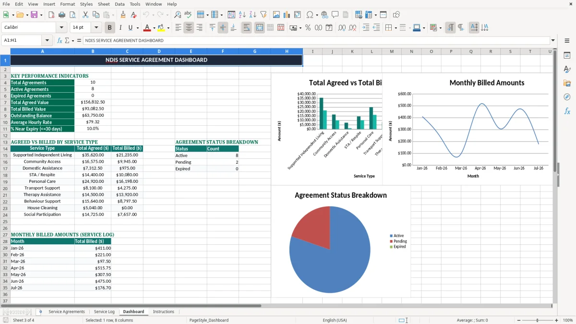Expand the formula bar
The width and height of the screenshot is (576, 324).
tap(553, 41)
